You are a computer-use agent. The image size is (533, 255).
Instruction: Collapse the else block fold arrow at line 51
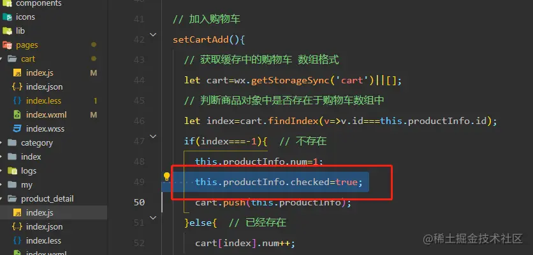(153, 217)
